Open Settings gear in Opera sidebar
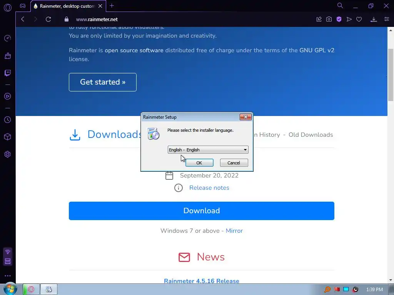 pyautogui.click(x=8, y=154)
